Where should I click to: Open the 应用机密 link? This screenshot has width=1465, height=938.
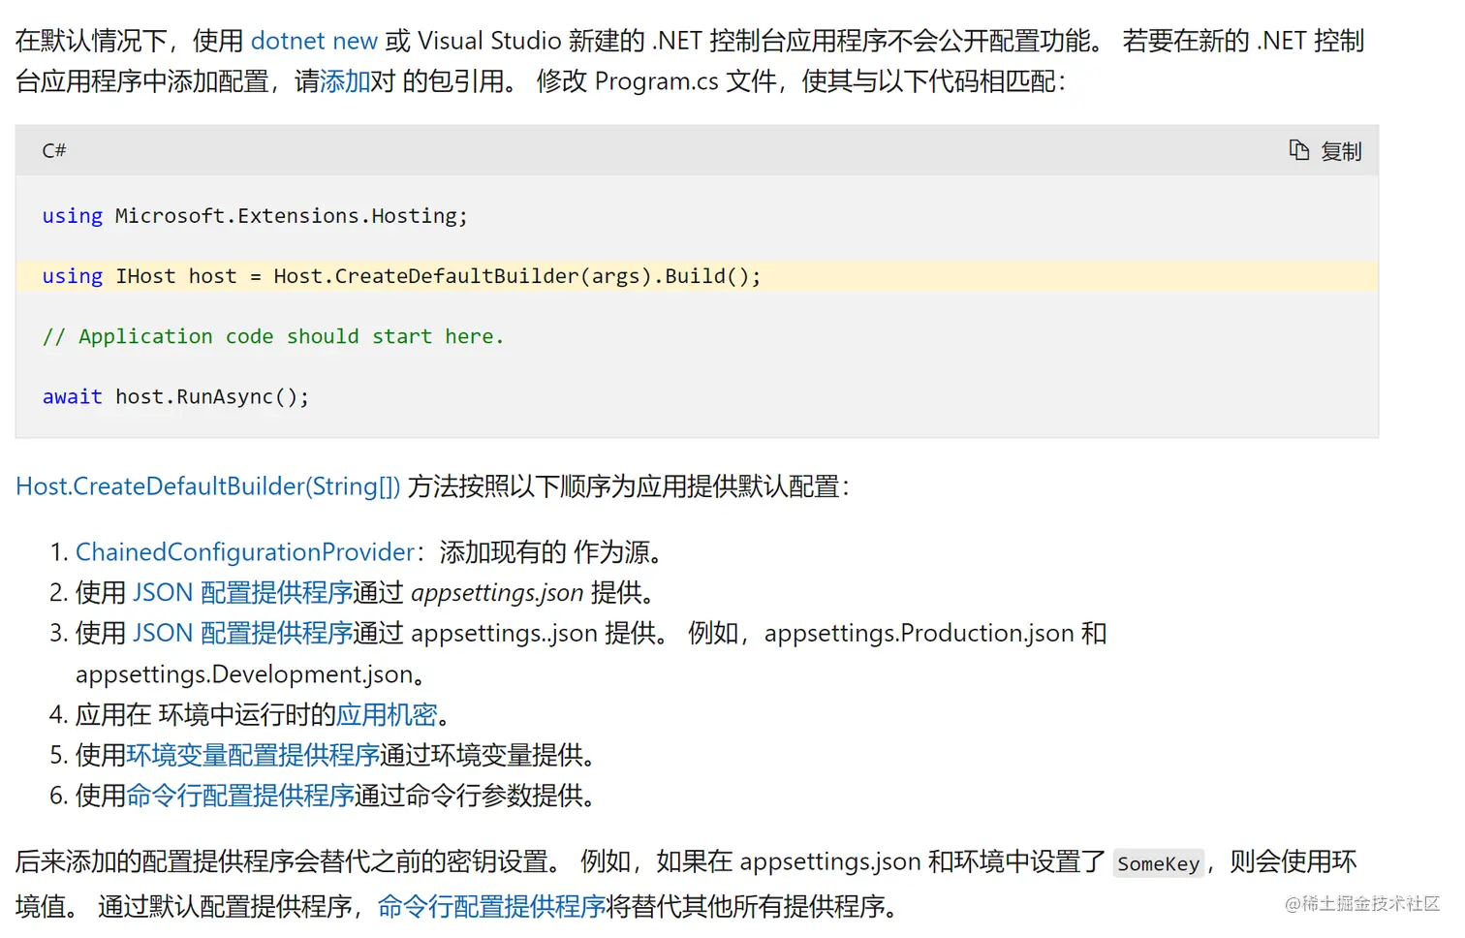(387, 715)
